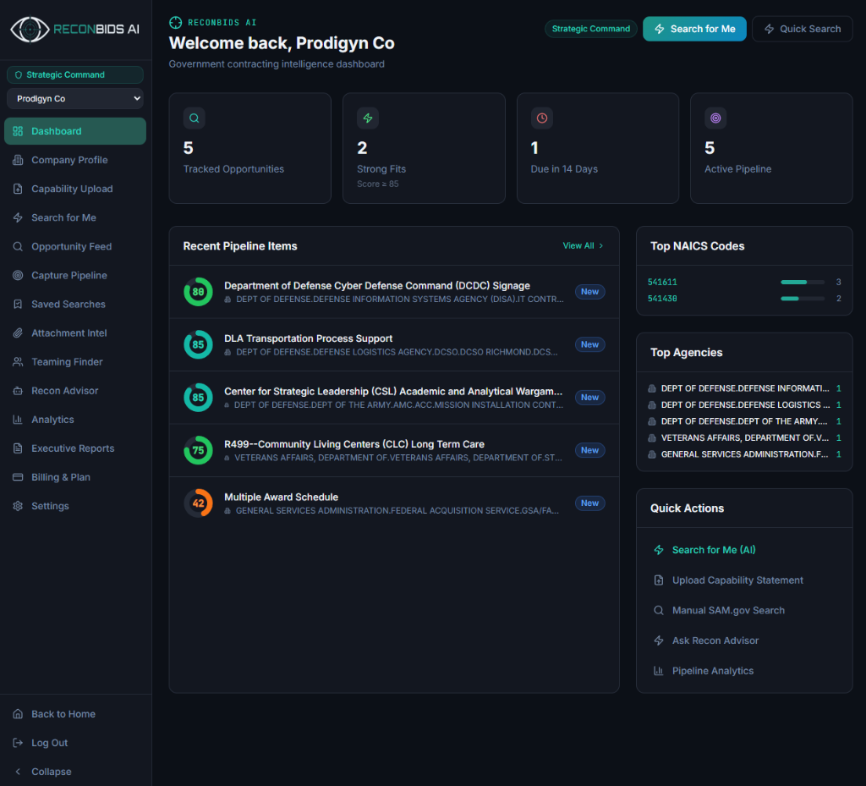
Task: Open Center for Strategic Leadership pipeline item
Action: click(394, 398)
